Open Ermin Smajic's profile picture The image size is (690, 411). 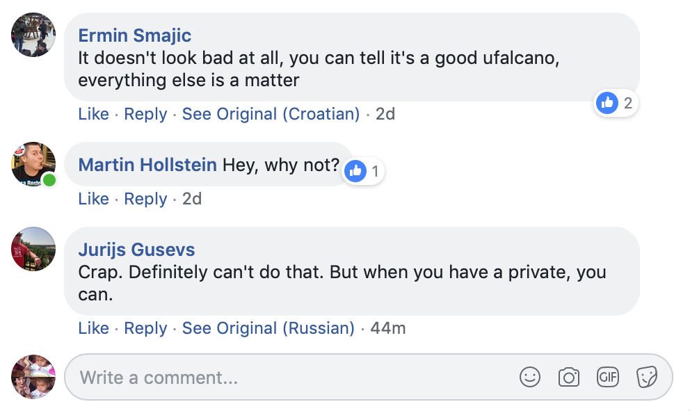[x=33, y=35]
